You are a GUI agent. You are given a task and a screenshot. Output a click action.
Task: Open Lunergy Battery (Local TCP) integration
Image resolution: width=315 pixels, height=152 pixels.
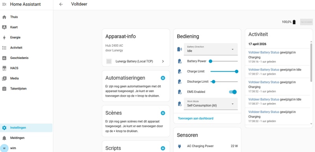pyautogui.click(x=136, y=62)
